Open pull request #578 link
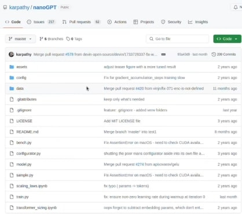242x214 pixels. [x=69, y=55]
